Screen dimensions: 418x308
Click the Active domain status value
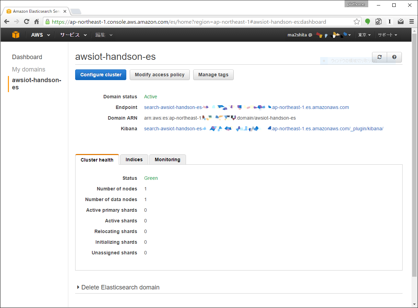[151, 97]
